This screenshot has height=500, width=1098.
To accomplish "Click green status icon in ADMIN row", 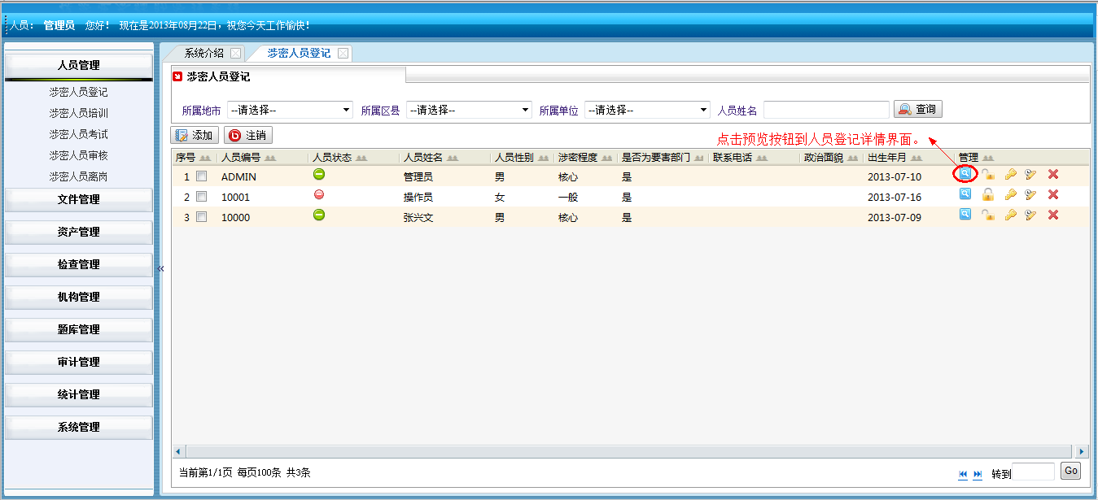I will coord(319,174).
